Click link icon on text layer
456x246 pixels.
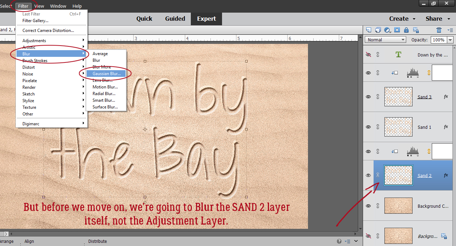point(378,54)
